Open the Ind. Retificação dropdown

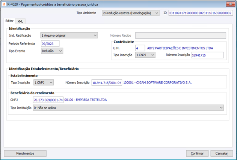click(x=69, y=36)
